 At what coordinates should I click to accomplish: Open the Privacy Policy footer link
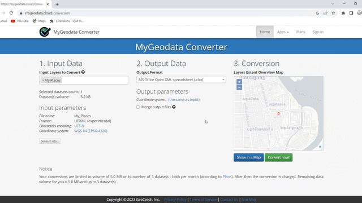175,200
